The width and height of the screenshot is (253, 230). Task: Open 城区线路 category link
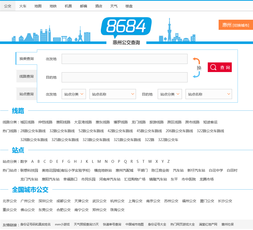[x=28, y=122]
